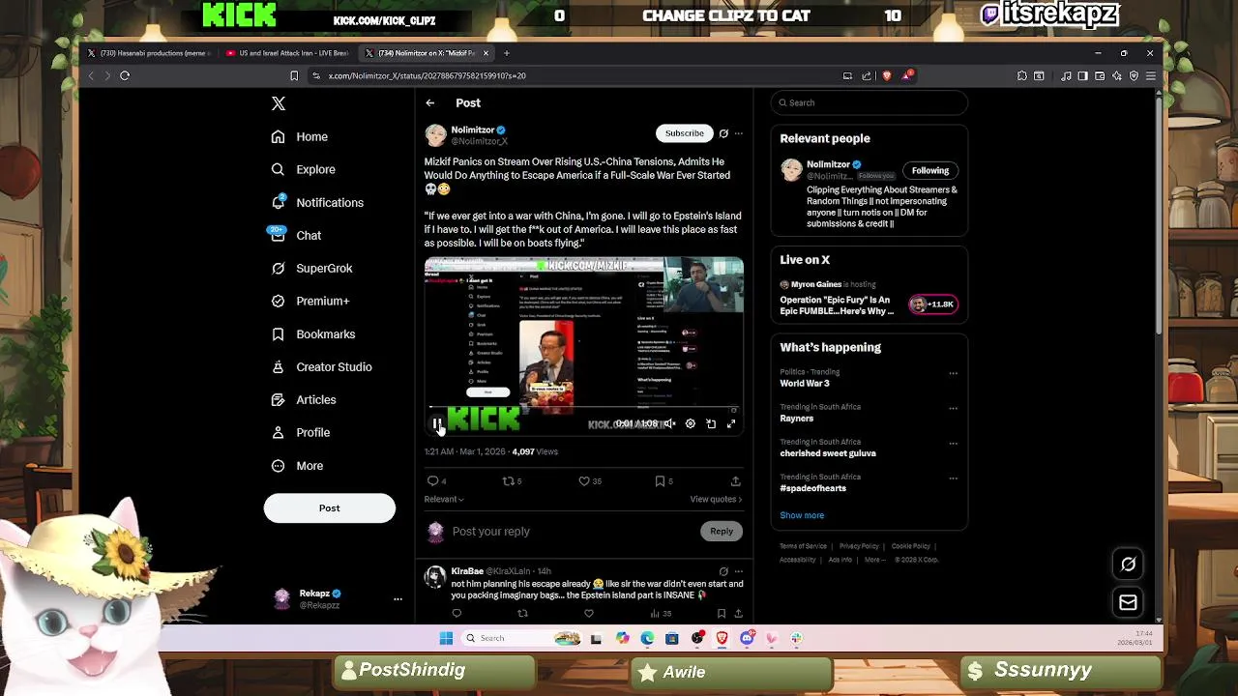
Task: Open the Brave Wallet icon
Action: point(1100,75)
